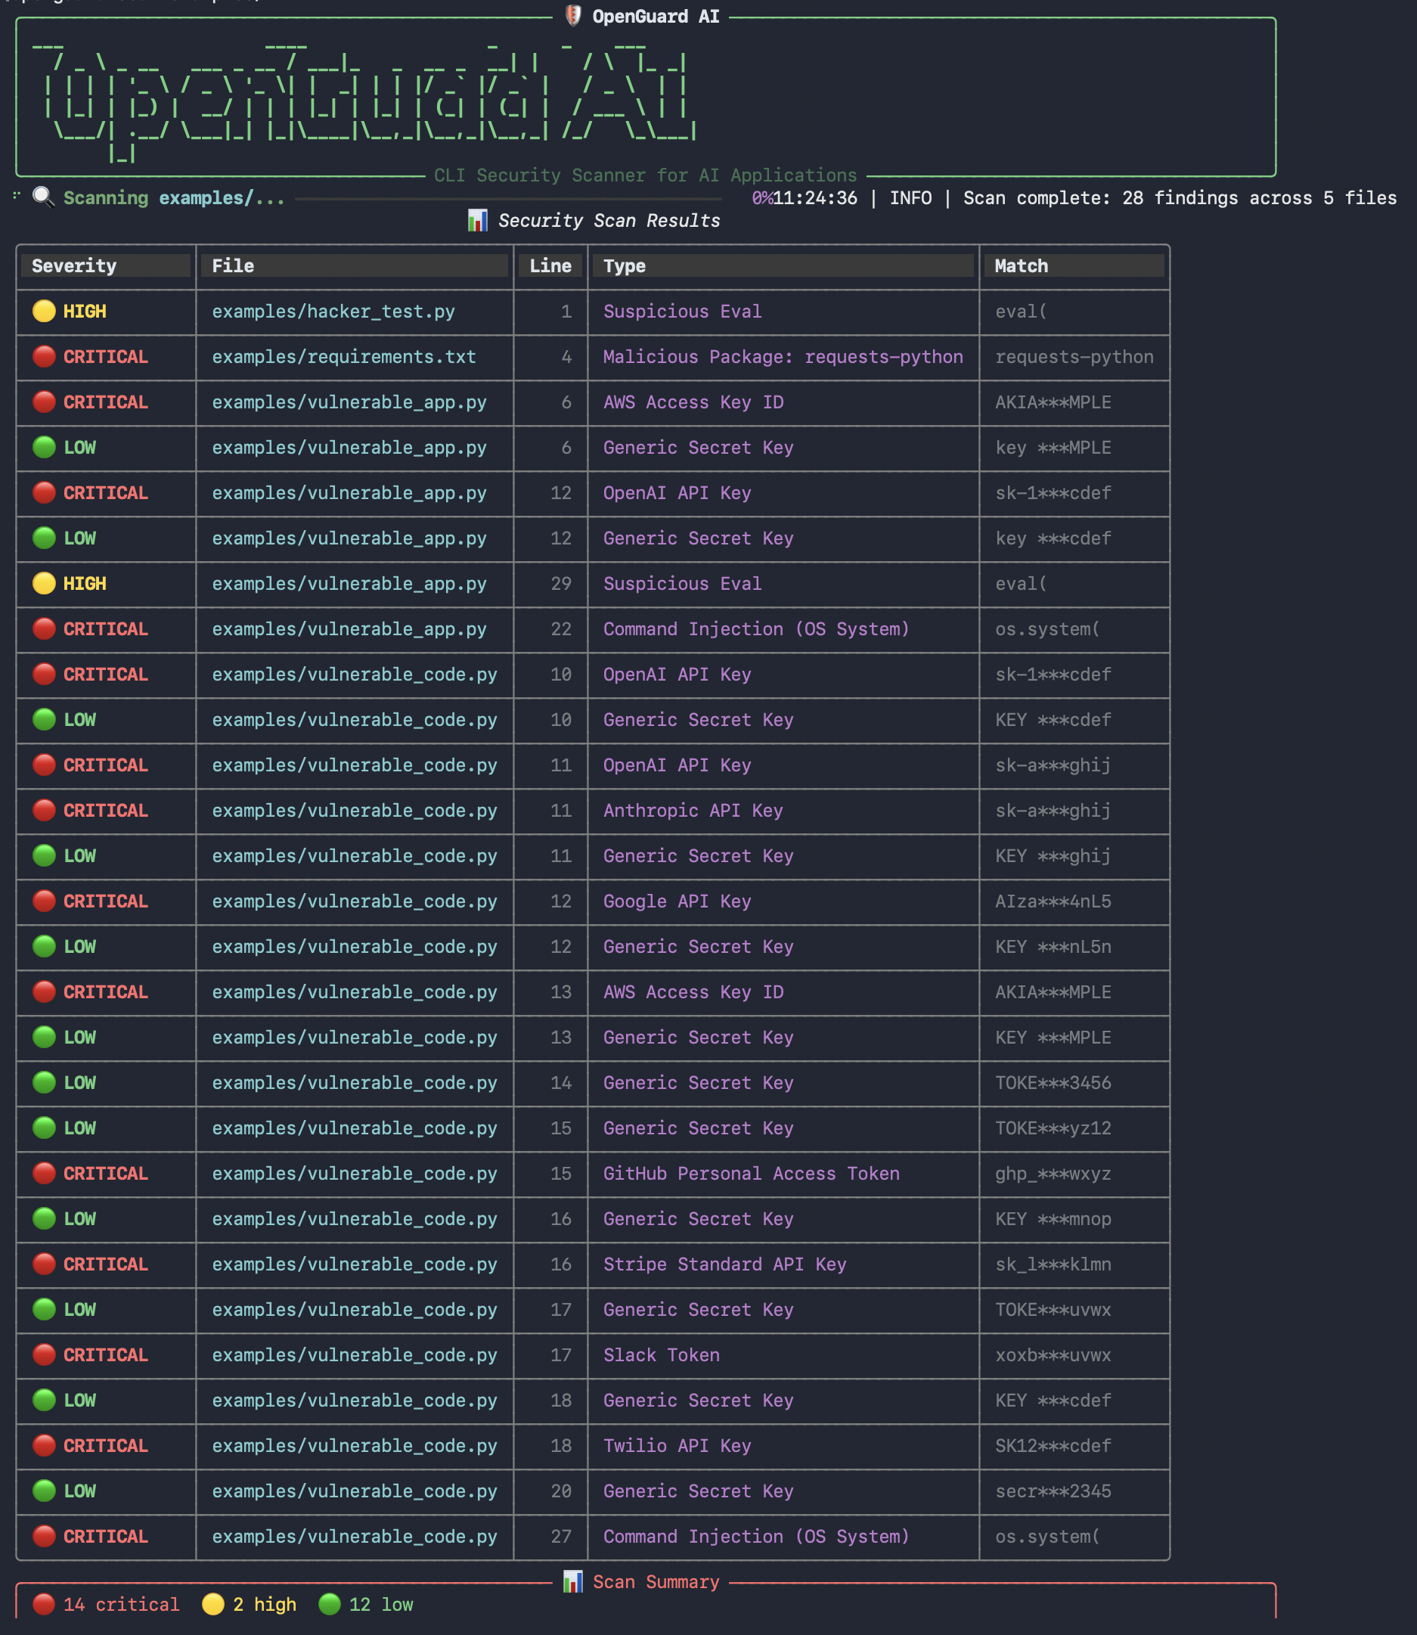Click the shield icon beside OpenGuard AI title
This screenshot has width=1417, height=1635.
pos(573,16)
